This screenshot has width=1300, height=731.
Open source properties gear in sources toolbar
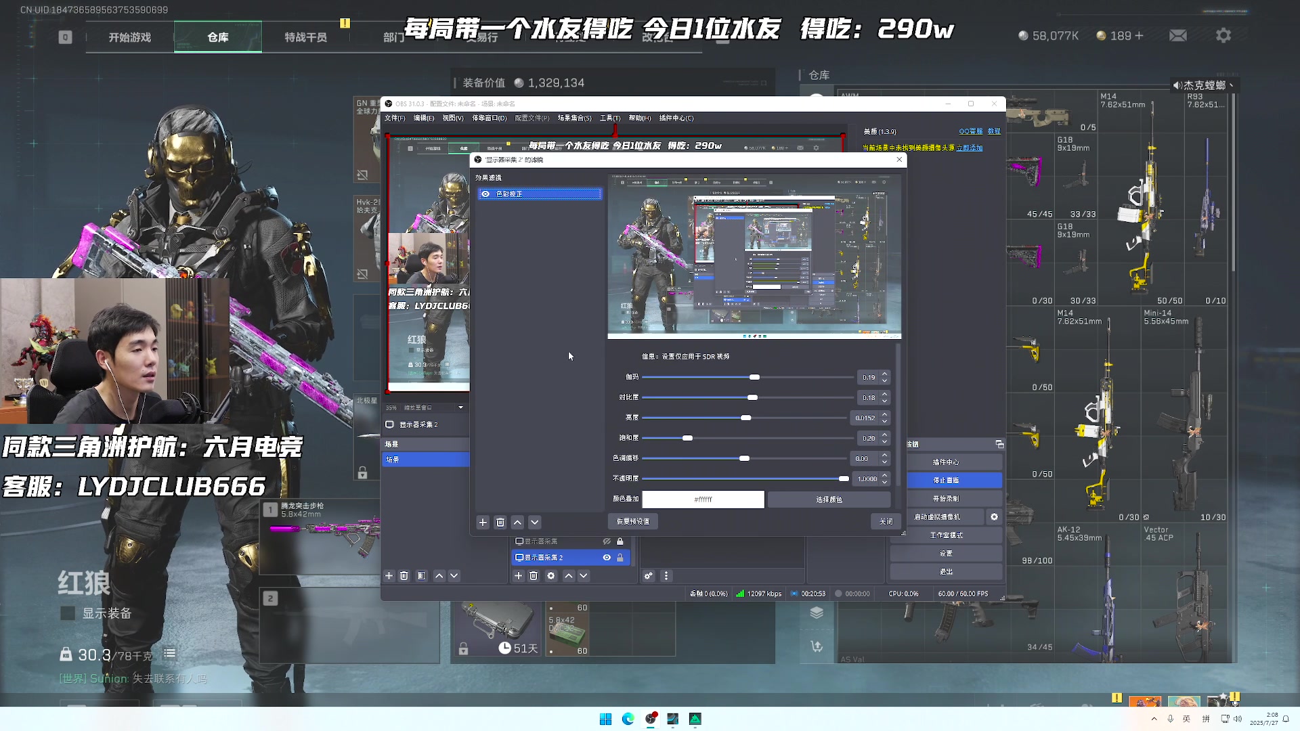pyautogui.click(x=551, y=576)
